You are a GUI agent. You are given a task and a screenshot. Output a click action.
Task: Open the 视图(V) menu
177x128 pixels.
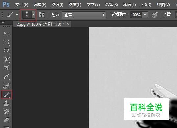pyautogui.click(x=163, y=5)
